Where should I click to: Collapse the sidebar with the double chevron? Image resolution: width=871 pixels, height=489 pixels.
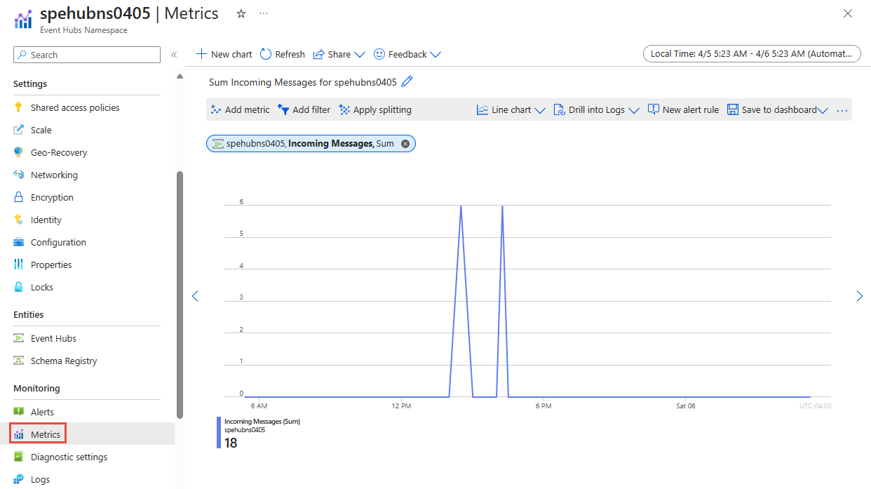pos(174,55)
